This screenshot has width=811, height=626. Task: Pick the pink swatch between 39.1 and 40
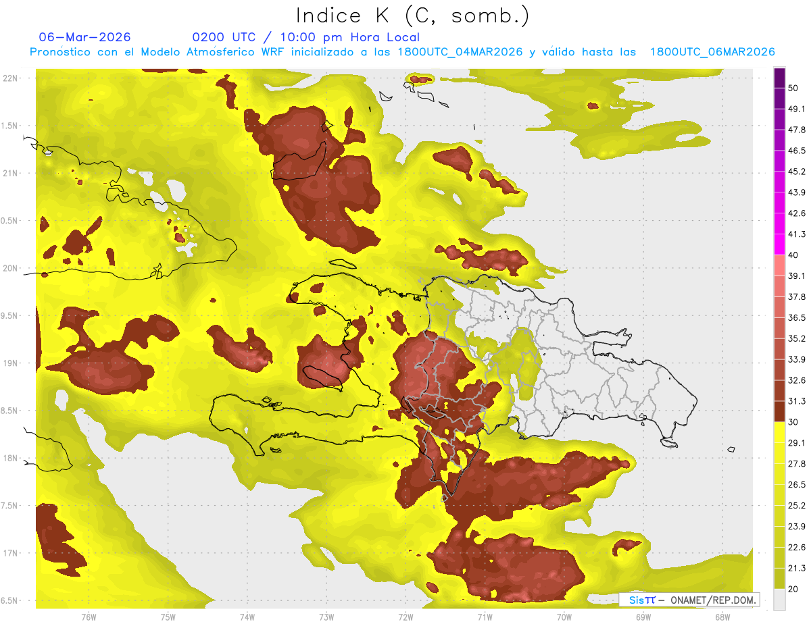click(x=779, y=265)
